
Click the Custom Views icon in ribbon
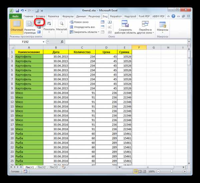(x=39, y=27)
